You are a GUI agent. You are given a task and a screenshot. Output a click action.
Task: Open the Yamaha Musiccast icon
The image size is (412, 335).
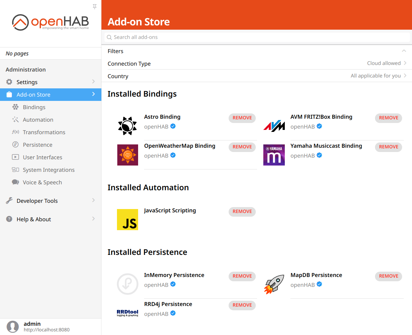click(x=274, y=155)
